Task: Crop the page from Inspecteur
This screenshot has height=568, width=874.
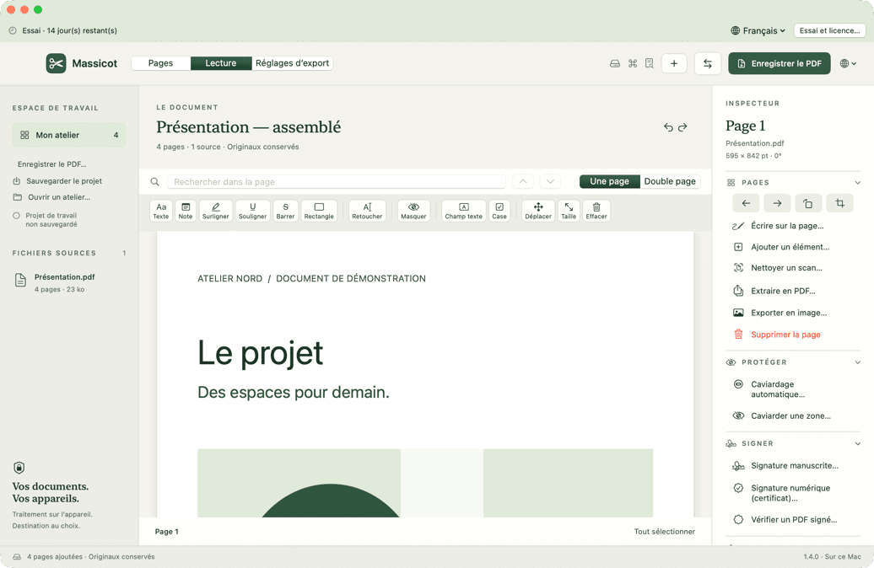Action: [x=840, y=203]
